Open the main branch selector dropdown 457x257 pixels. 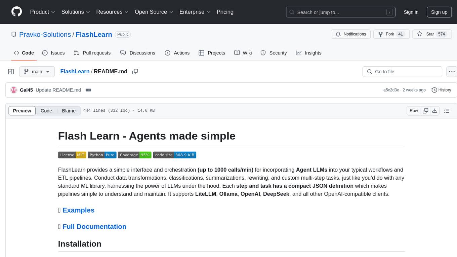[x=37, y=72]
